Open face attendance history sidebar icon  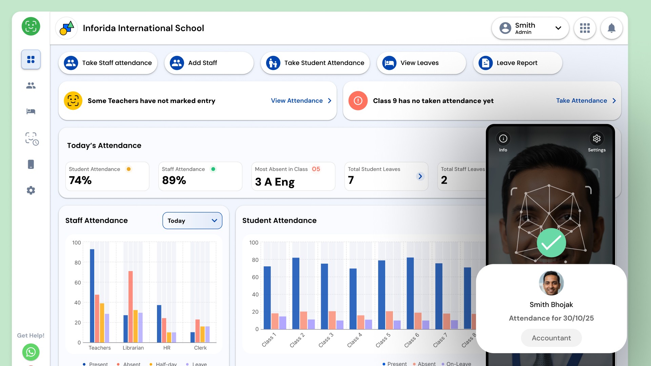pyautogui.click(x=32, y=139)
